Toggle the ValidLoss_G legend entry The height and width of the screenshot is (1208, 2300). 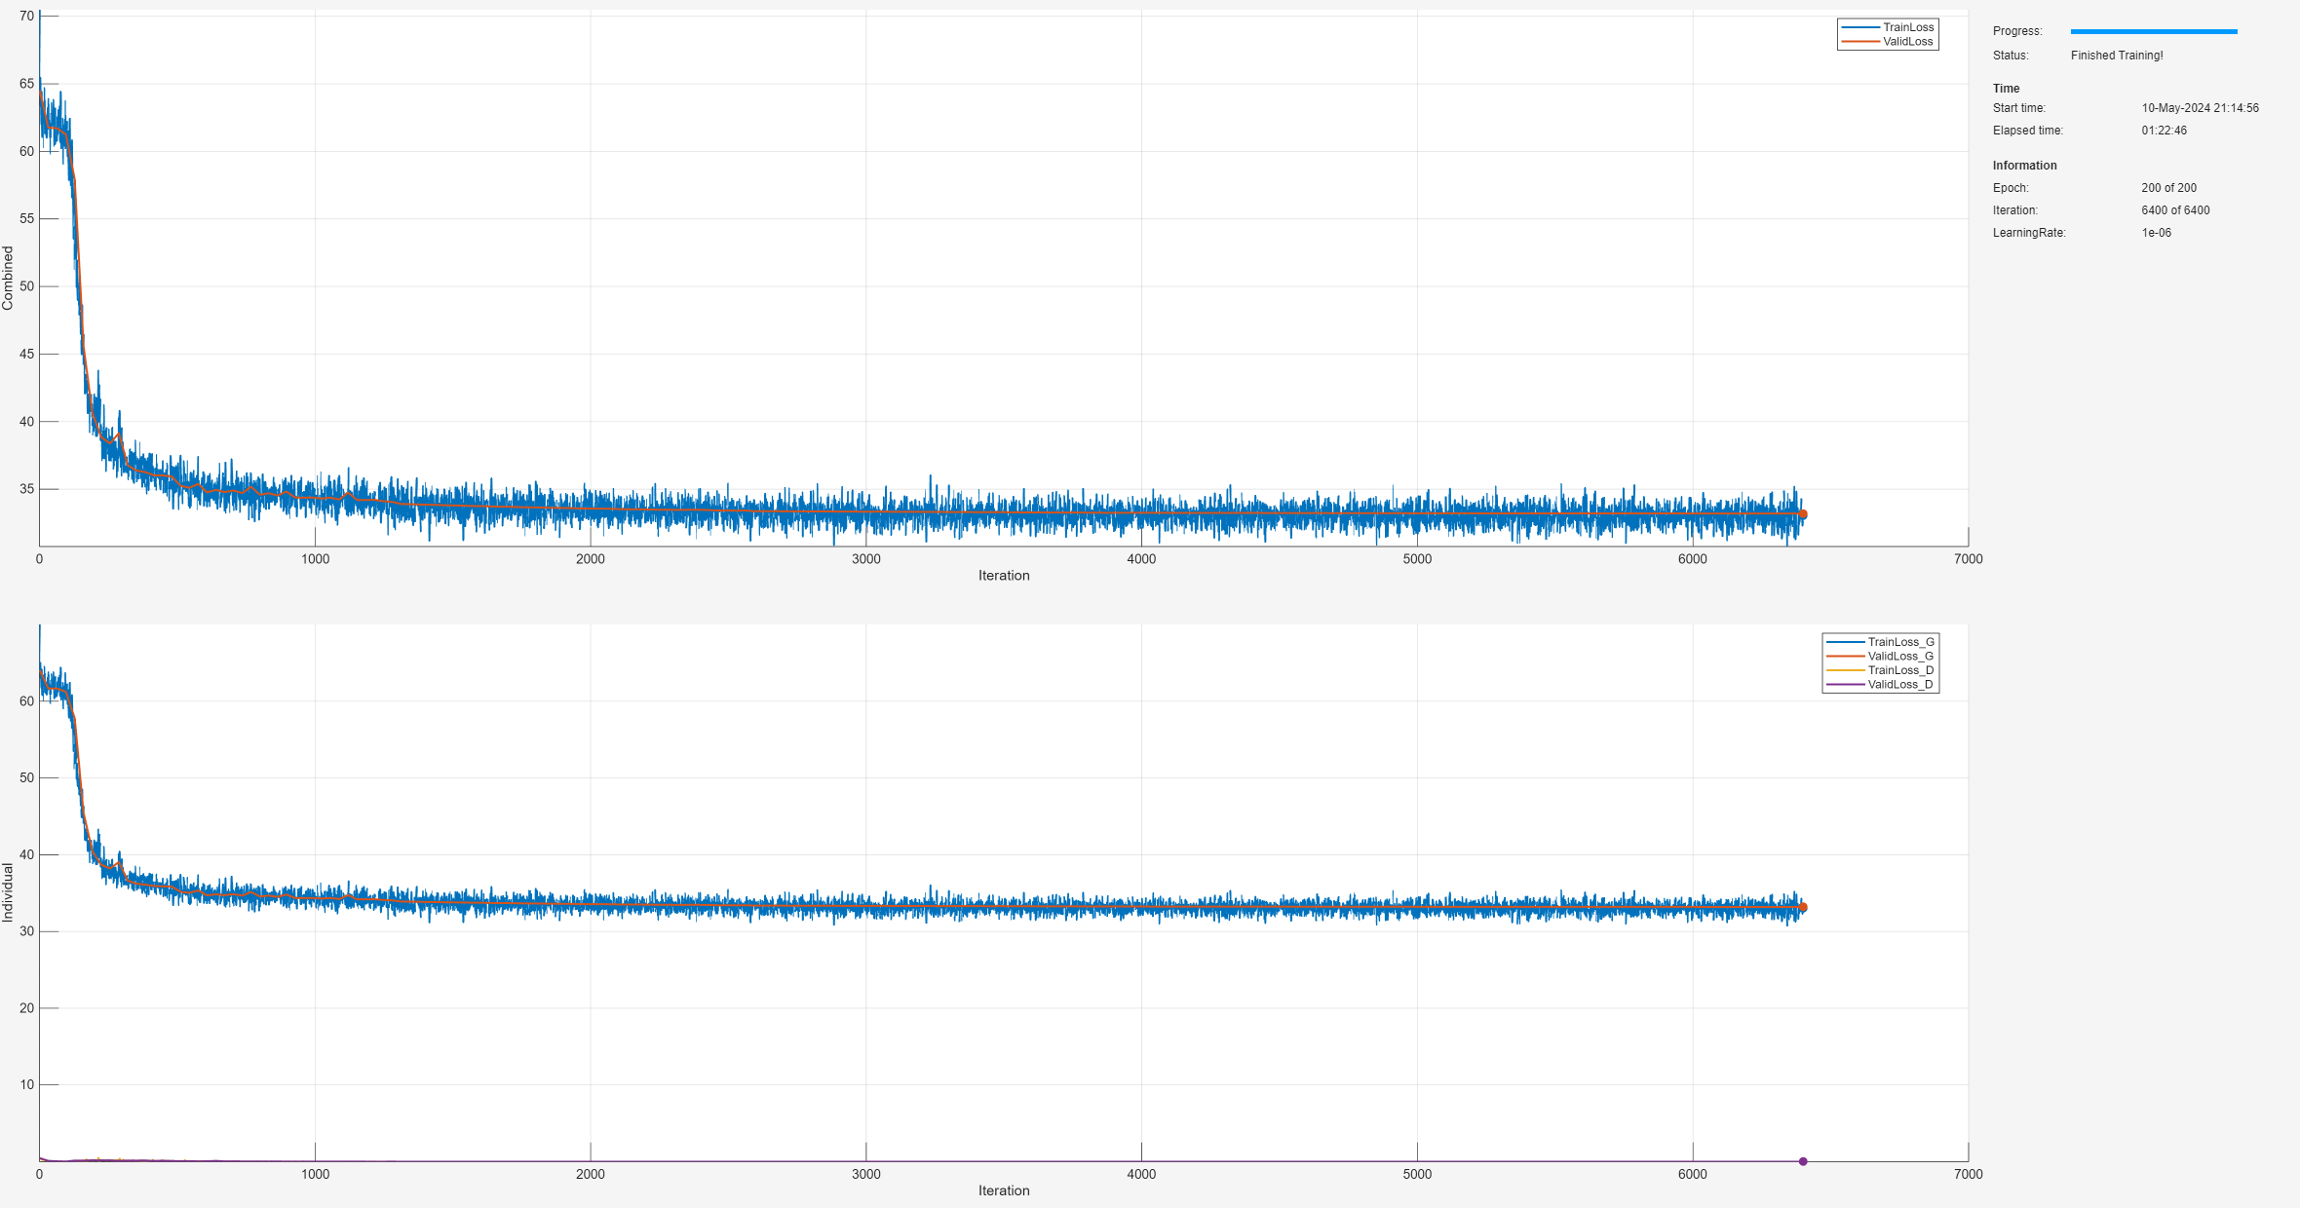point(1899,657)
